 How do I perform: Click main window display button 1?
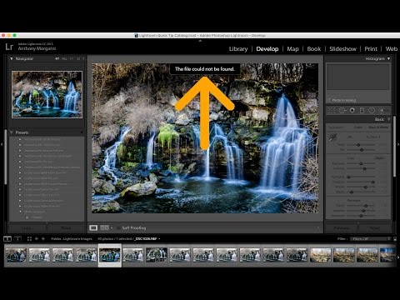(x=7, y=238)
